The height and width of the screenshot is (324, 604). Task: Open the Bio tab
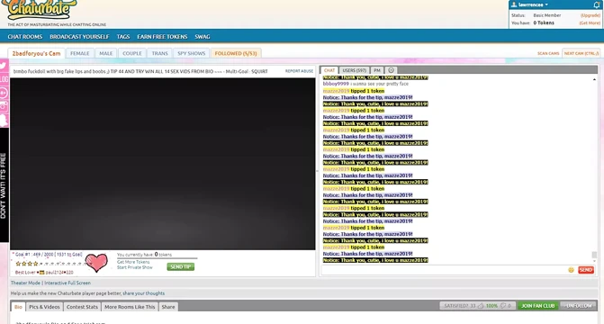tap(18, 307)
